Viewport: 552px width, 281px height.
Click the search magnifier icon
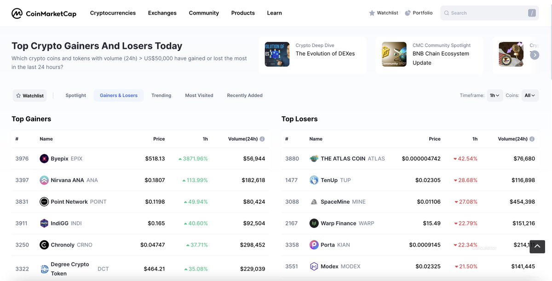click(x=446, y=13)
